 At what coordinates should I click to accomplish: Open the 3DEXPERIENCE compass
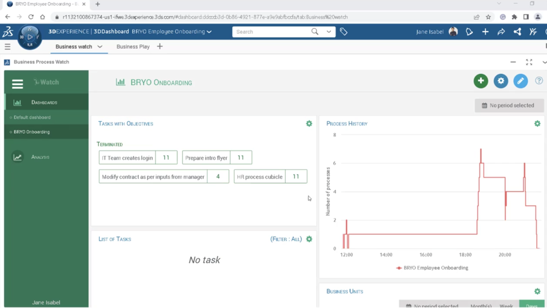30,37
